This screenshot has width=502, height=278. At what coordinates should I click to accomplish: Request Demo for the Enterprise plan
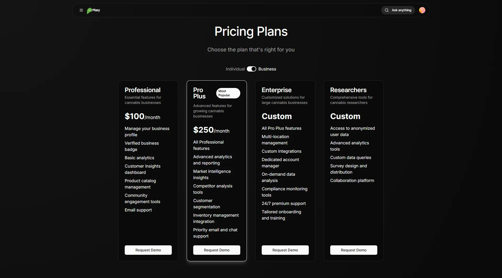285,250
